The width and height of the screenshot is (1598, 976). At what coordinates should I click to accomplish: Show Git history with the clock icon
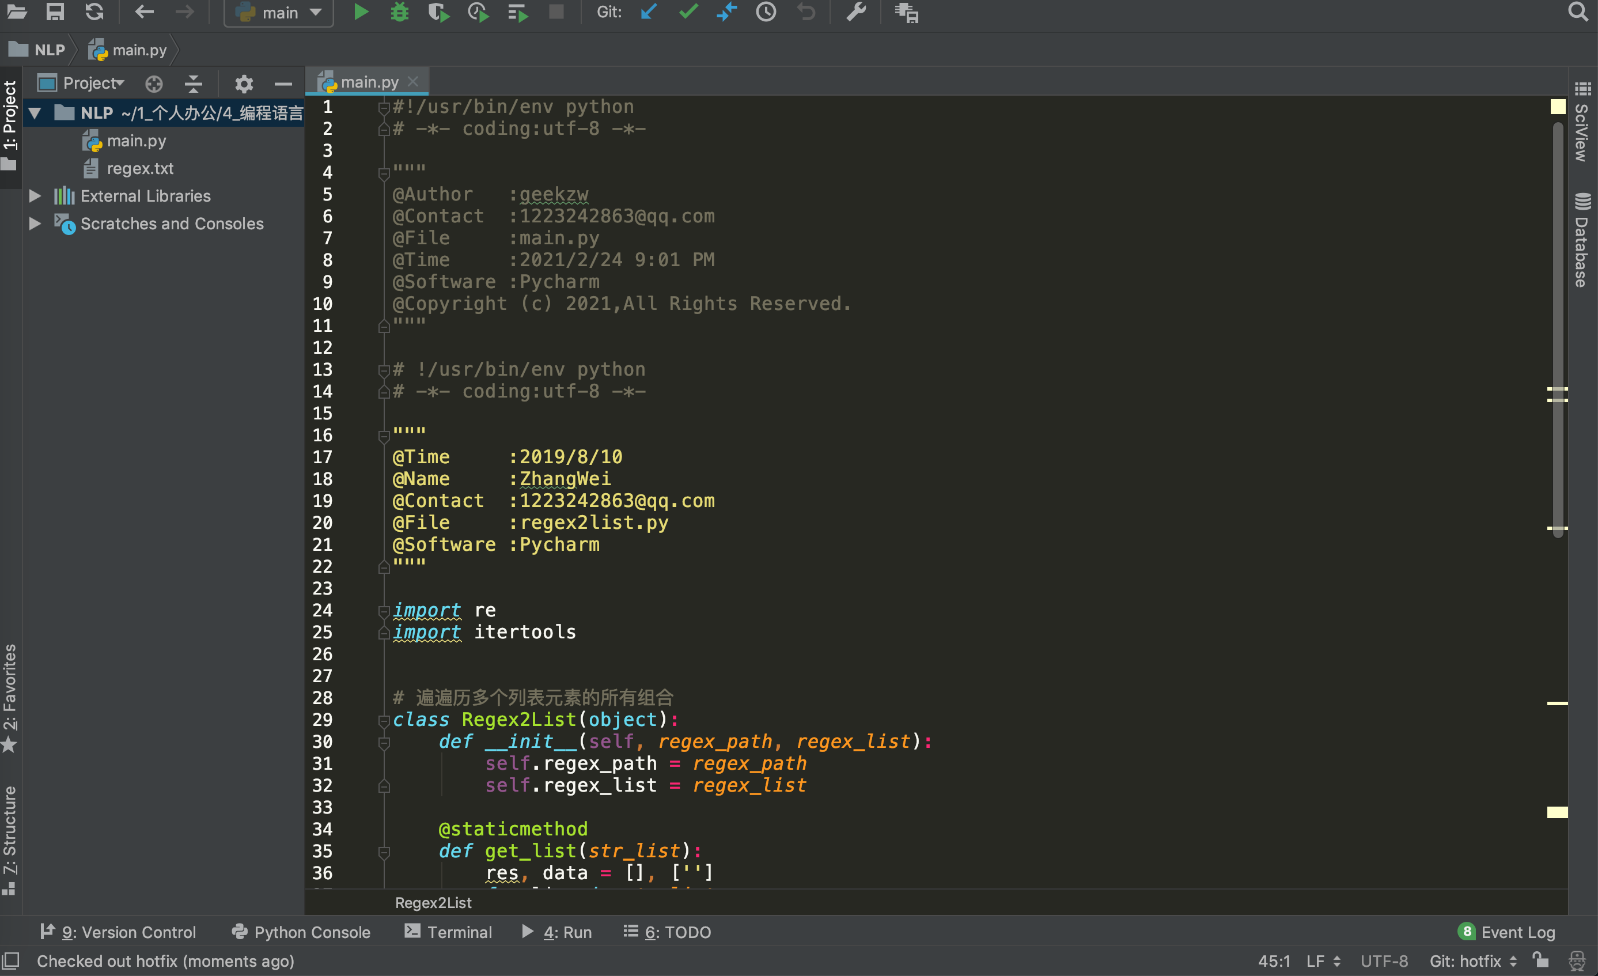coord(766,12)
